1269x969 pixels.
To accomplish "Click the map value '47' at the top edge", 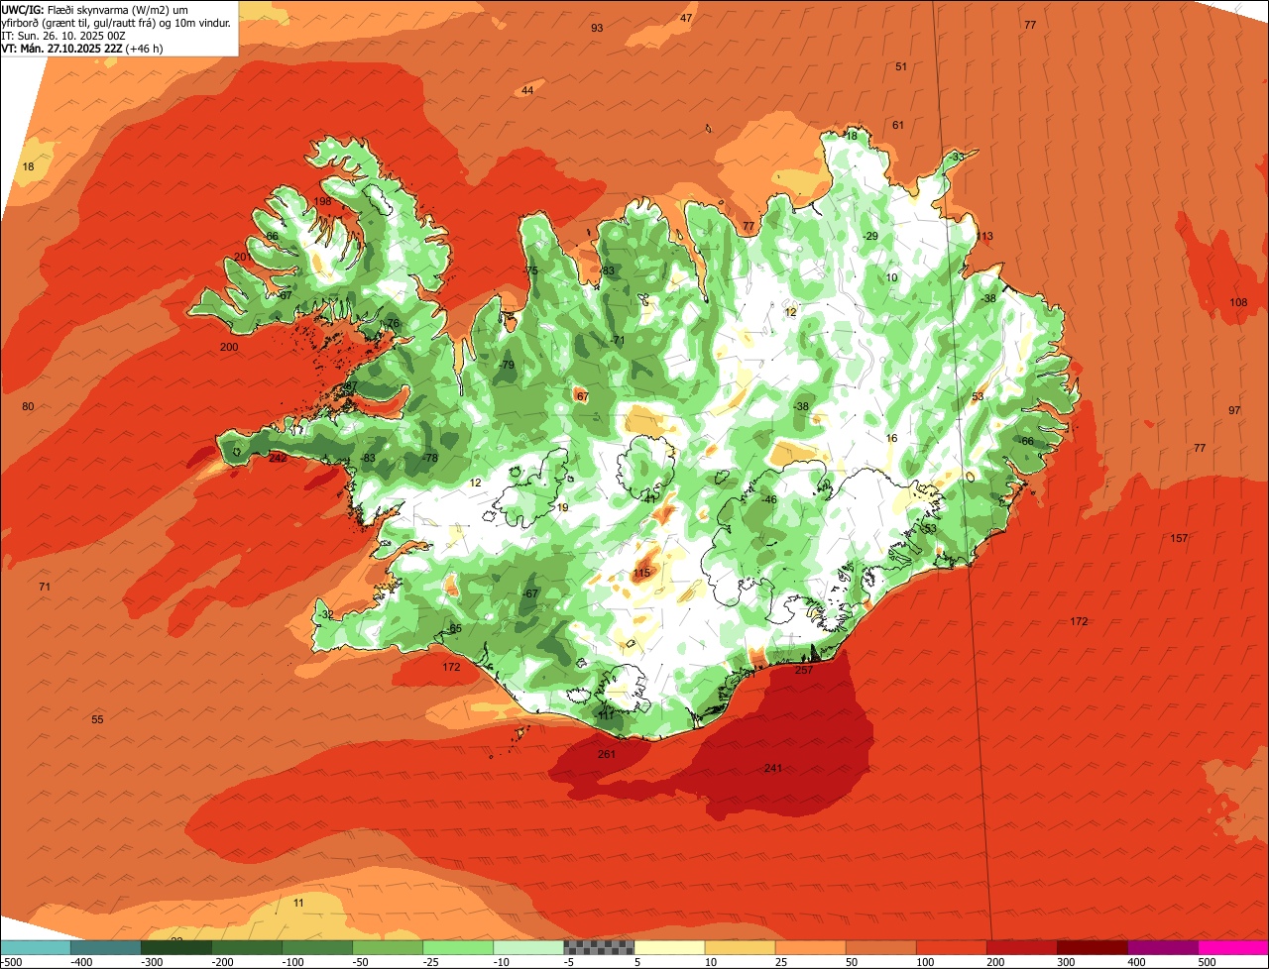I will tap(686, 18).
